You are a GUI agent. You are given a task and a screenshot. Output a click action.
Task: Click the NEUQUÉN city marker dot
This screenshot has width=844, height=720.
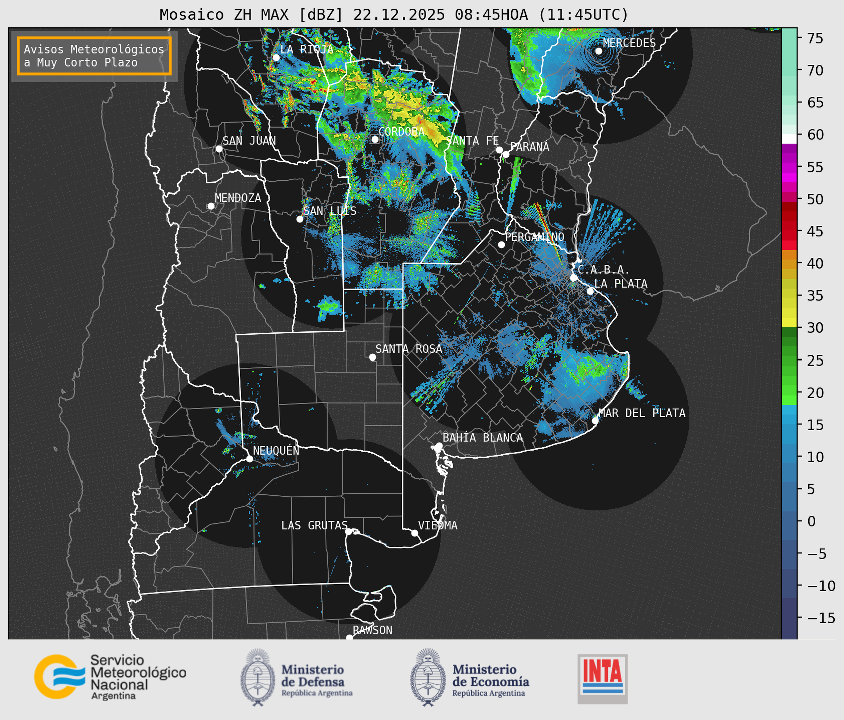(x=249, y=459)
